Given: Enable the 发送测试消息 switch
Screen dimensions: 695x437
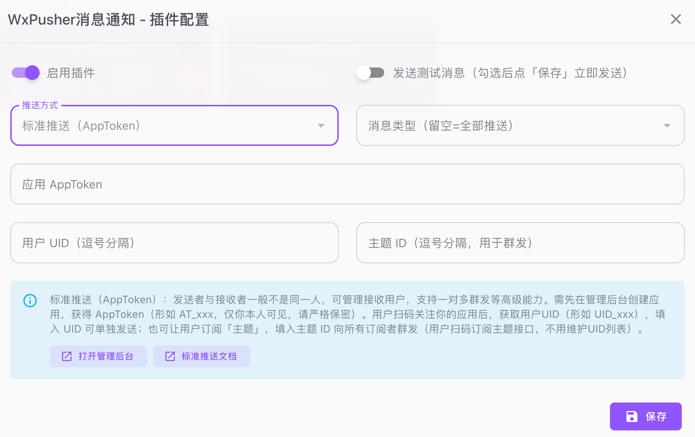Looking at the screenshot, I should (370, 73).
